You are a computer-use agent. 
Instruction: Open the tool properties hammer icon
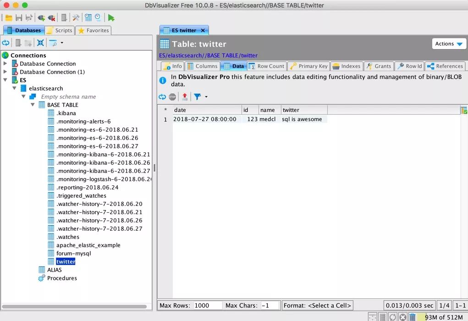(x=76, y=18)
